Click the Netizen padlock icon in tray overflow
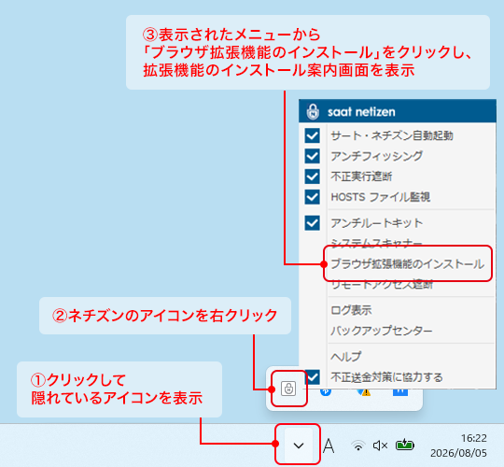Viewport: 504px width, 467px height. tap(288, 389)
